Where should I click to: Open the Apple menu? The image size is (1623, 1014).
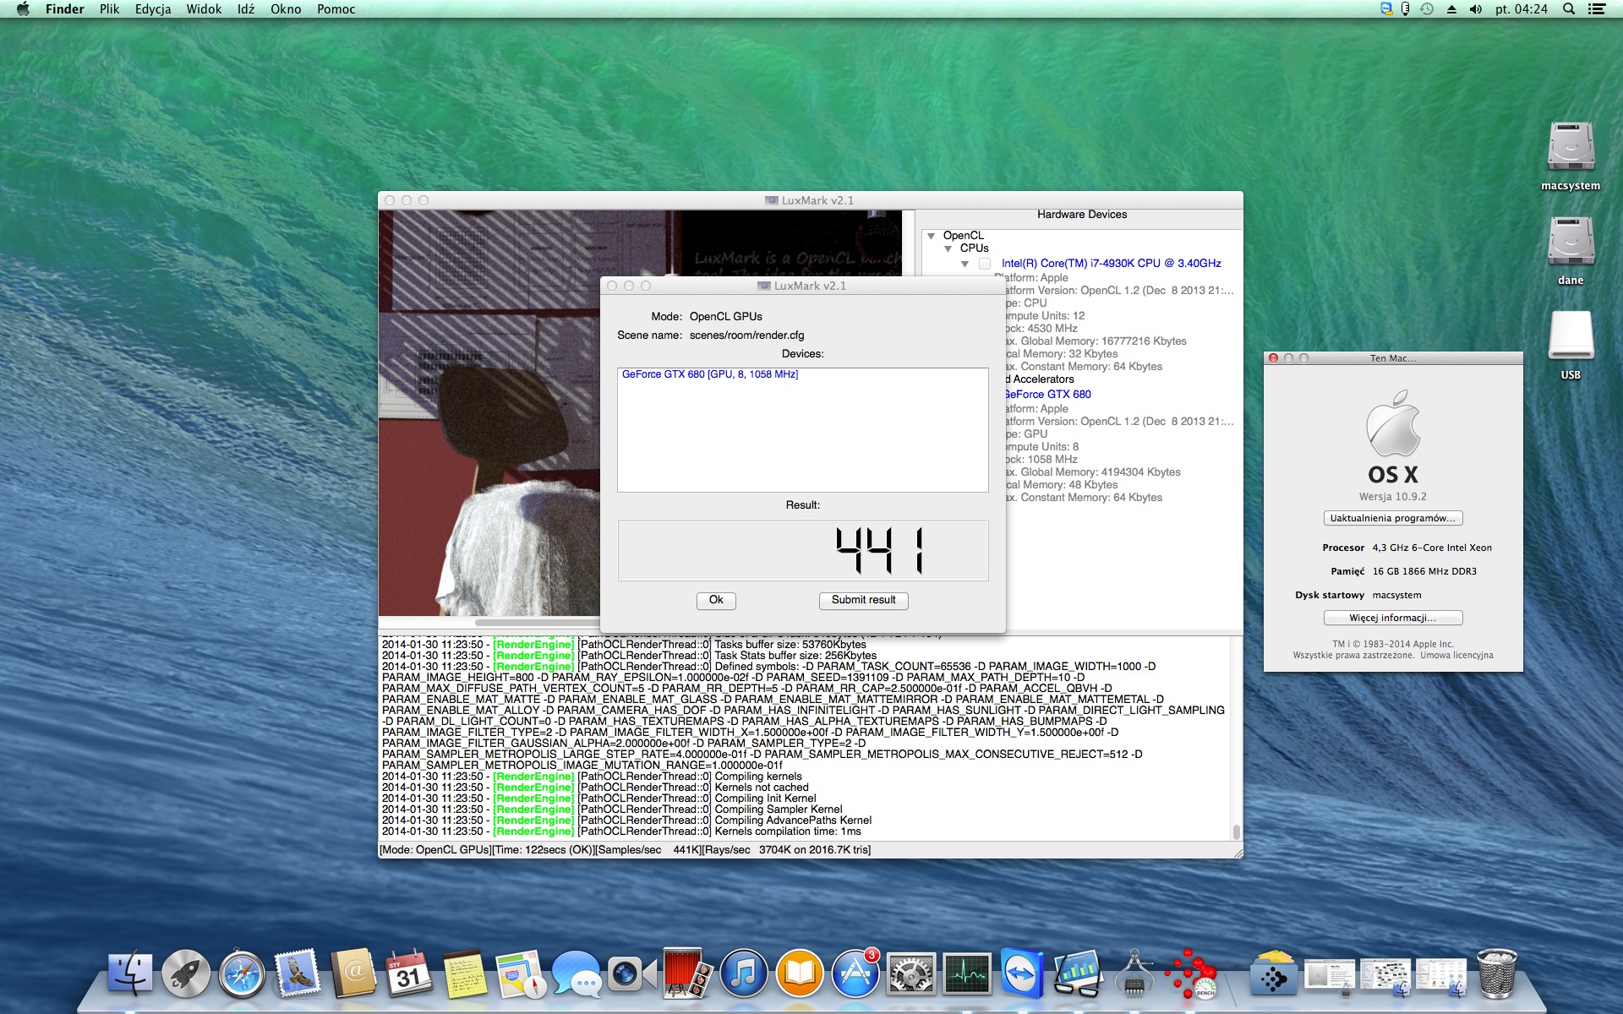23,9
